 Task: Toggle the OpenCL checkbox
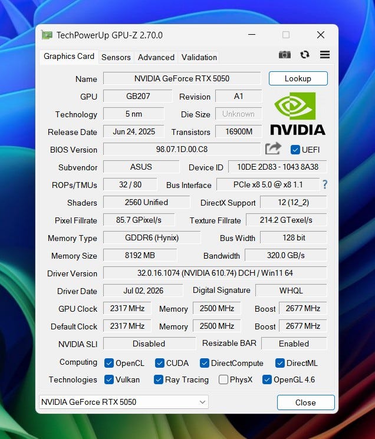[x=108, y=363]
